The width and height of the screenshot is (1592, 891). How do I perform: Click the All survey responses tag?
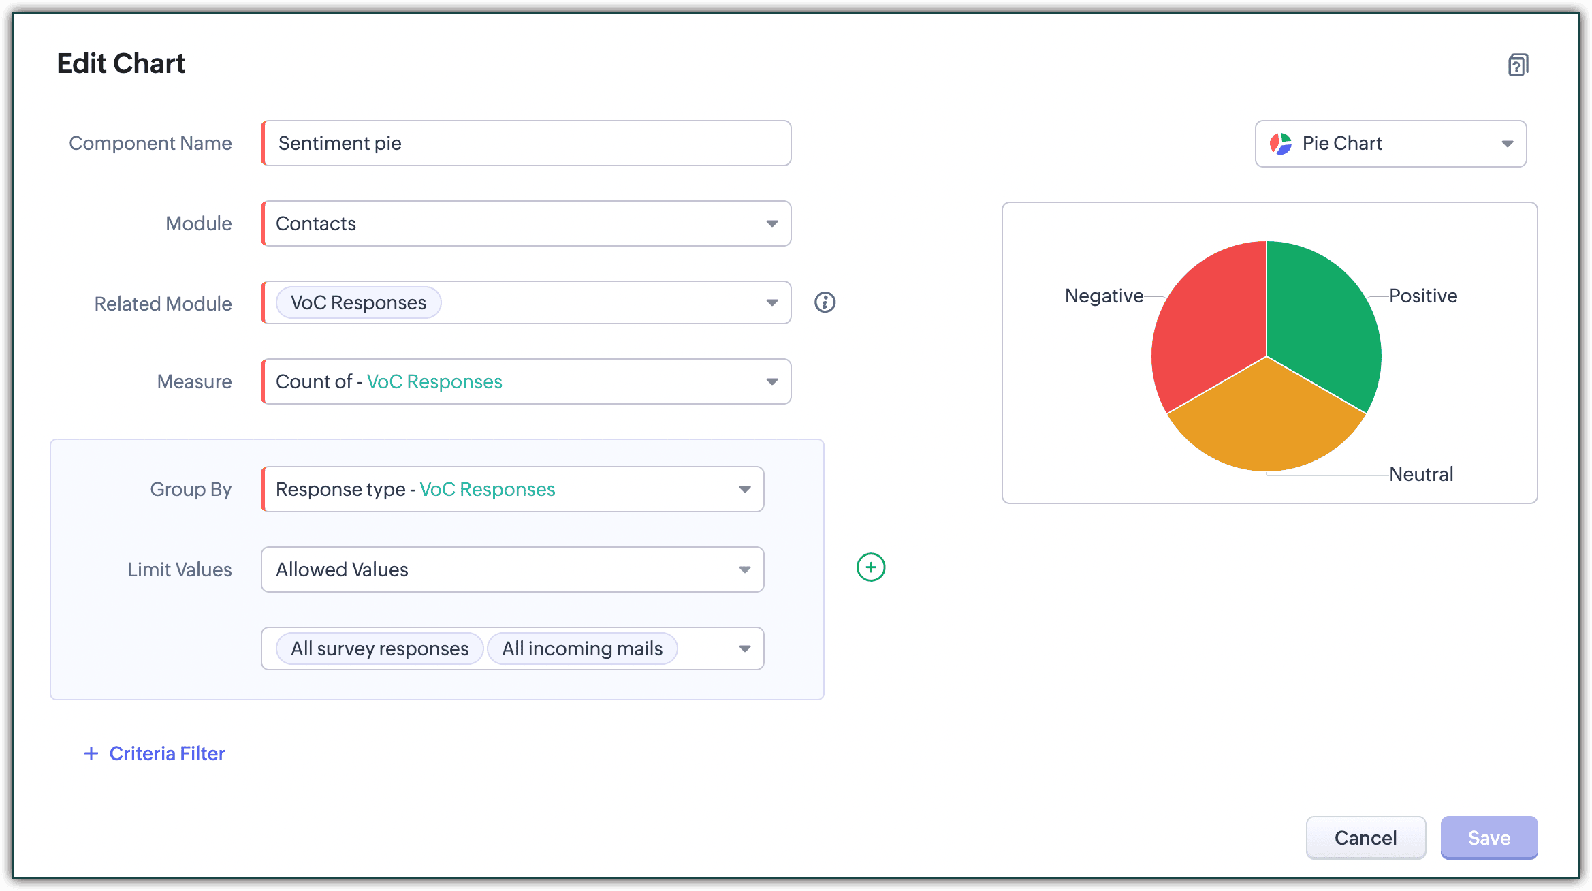point(379,648)
